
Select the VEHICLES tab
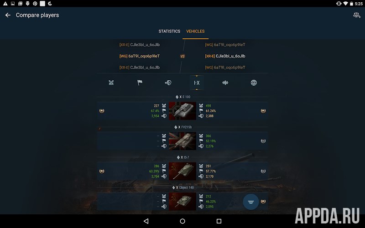point(195,31)
